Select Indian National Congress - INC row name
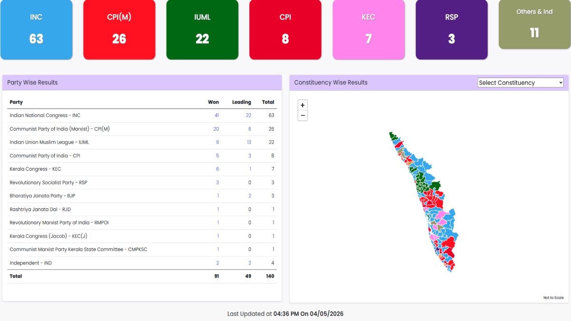571x321 pixels. point(45,116)
